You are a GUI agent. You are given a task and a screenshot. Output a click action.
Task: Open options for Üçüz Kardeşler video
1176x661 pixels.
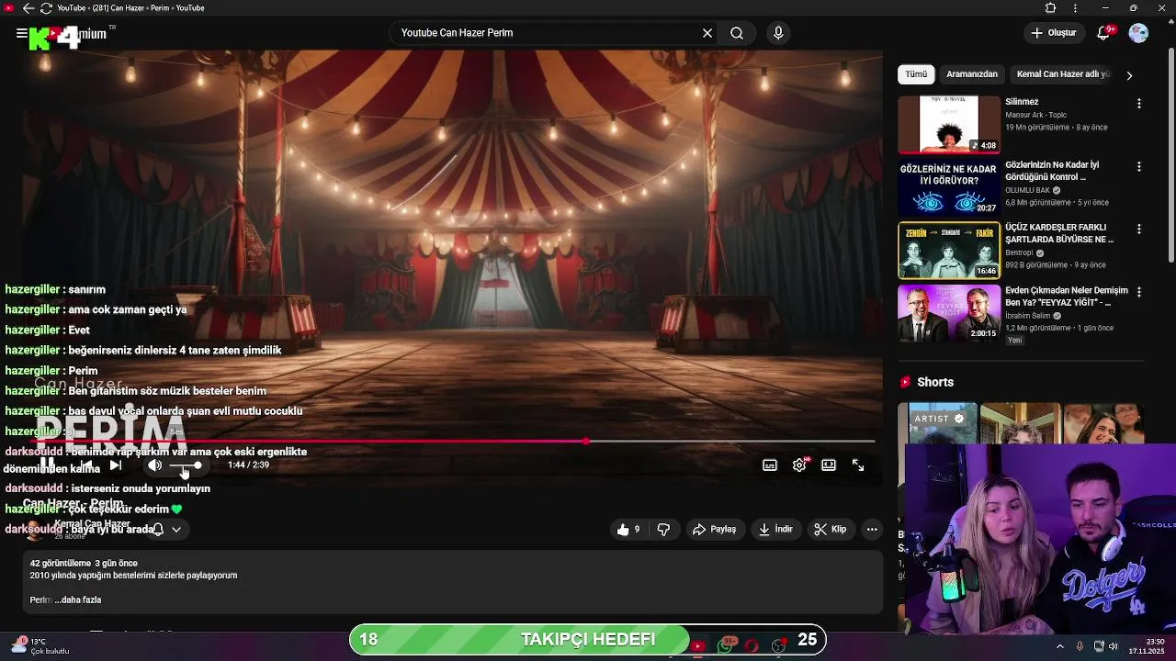pyautogui.click(x=1139, y=230)
